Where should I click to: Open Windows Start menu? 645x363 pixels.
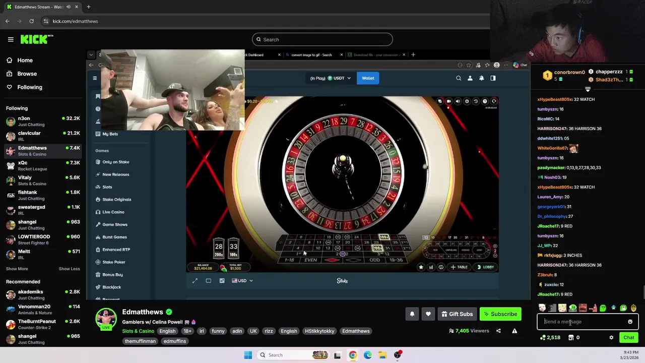click(x=248, y=355)
